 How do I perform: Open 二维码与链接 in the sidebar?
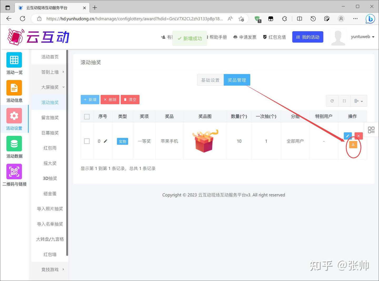click(x=14, y=175)
